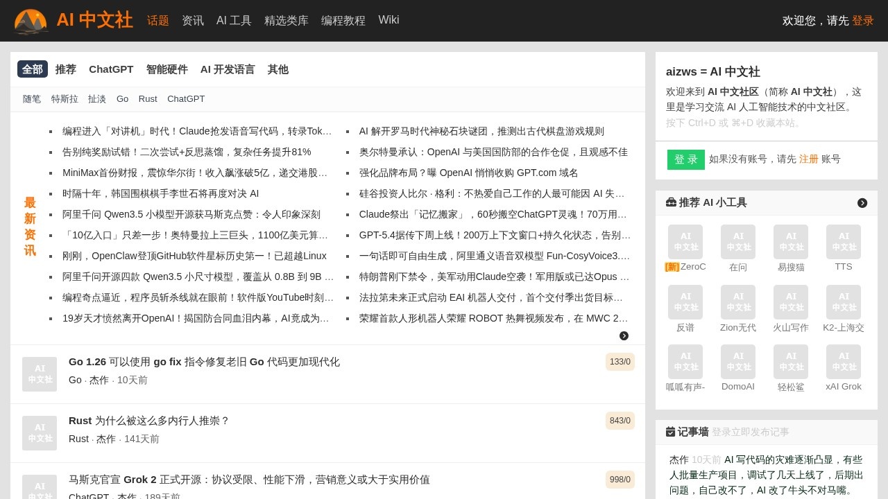888x499 pixels.
Task: Open the 精选类库 menu item
Action: coord(287,21)
